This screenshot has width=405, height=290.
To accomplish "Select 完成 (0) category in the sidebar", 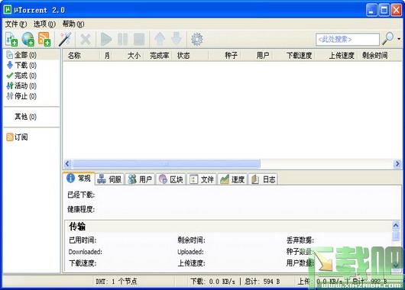I will [21, 76].
